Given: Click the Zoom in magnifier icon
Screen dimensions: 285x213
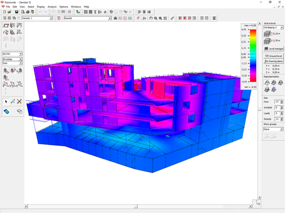Looking at the screenshot, I should click(x=160, y=18).
